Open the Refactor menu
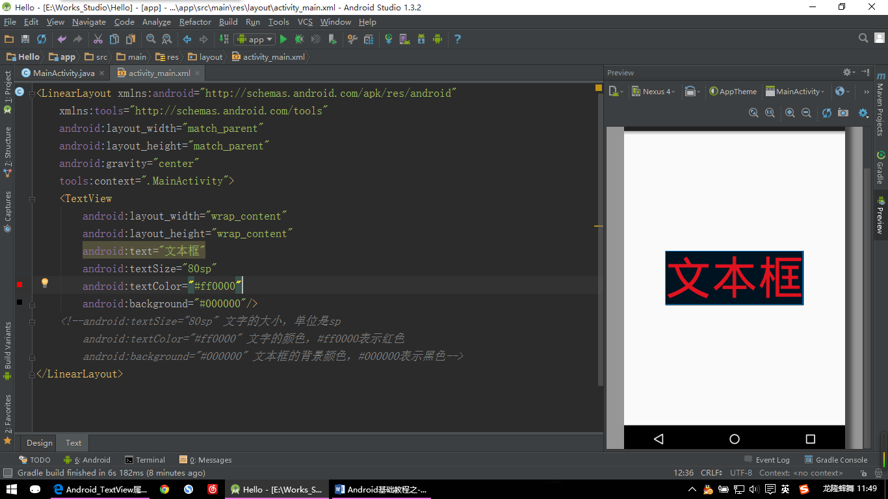The height and width of the screenshot is (499, 888). pyautogui.click(x=195, y=21)
